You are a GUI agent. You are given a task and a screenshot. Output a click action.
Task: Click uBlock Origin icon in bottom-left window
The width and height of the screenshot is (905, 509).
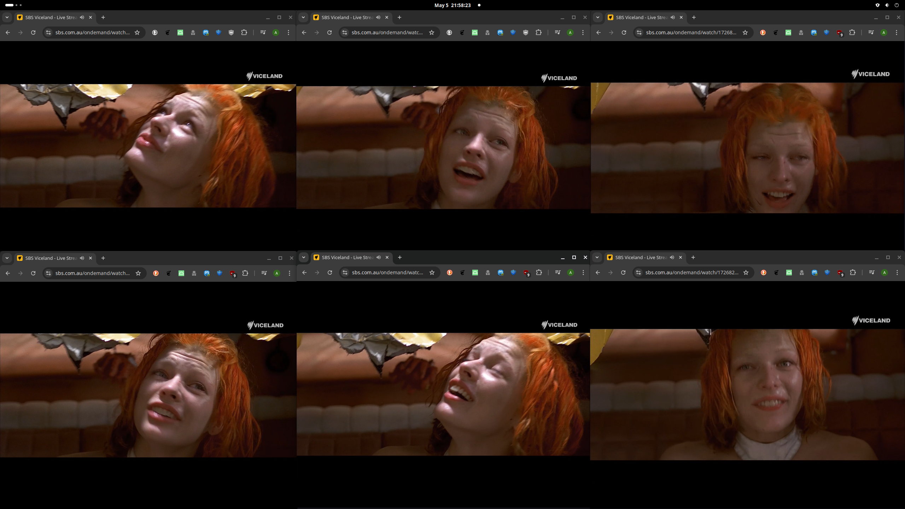coord(233,274)
